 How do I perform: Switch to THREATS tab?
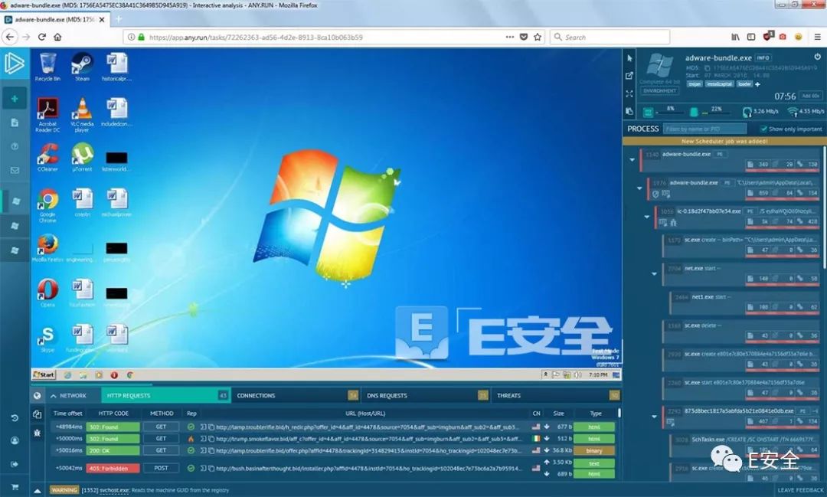[557, 395]
